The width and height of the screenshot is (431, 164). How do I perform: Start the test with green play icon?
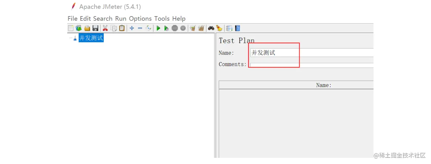tap(158, 28)
